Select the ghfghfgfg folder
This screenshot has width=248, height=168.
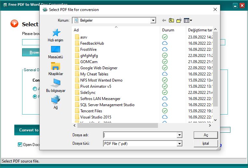(x=86, y=55)
